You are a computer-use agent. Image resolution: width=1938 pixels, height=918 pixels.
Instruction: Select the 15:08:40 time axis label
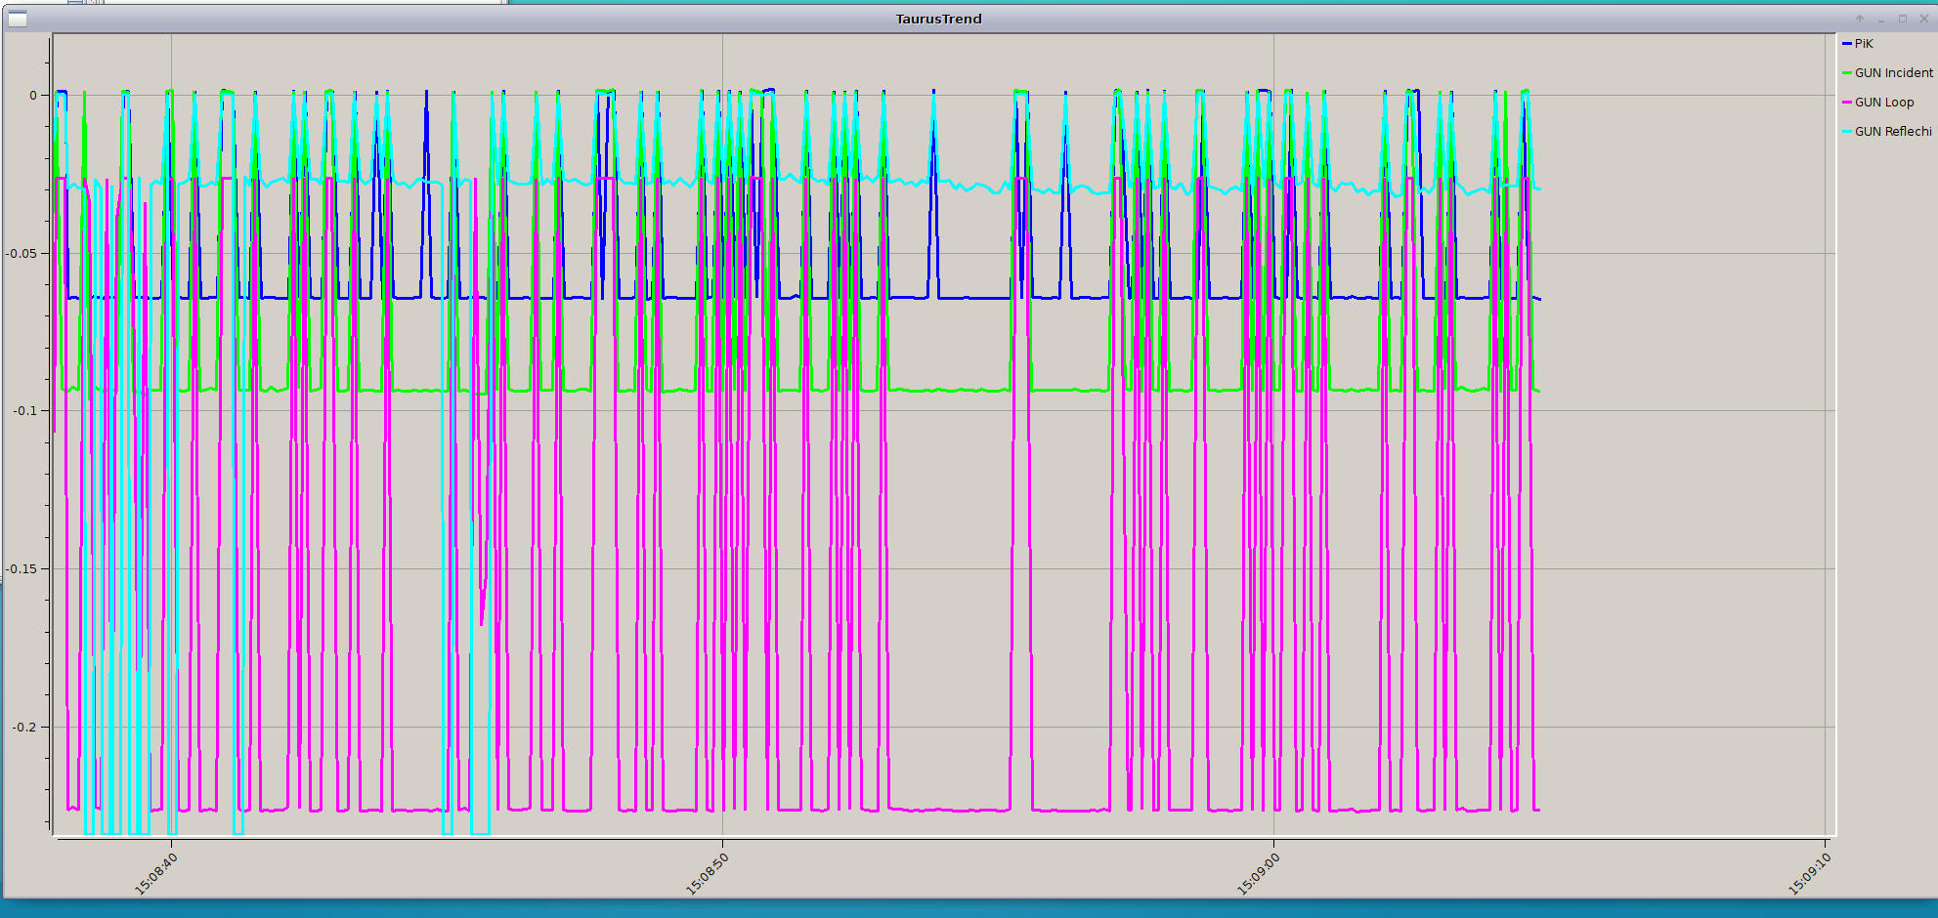[x=156, y=873]
